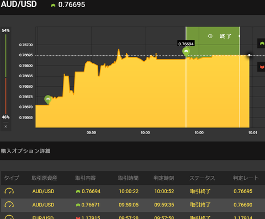Click the green portion of the sentiment bar
265x219 pixels.
click(x=6, y=56)
